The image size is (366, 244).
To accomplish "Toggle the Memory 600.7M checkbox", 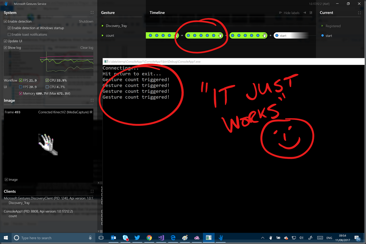I will 21,93.
